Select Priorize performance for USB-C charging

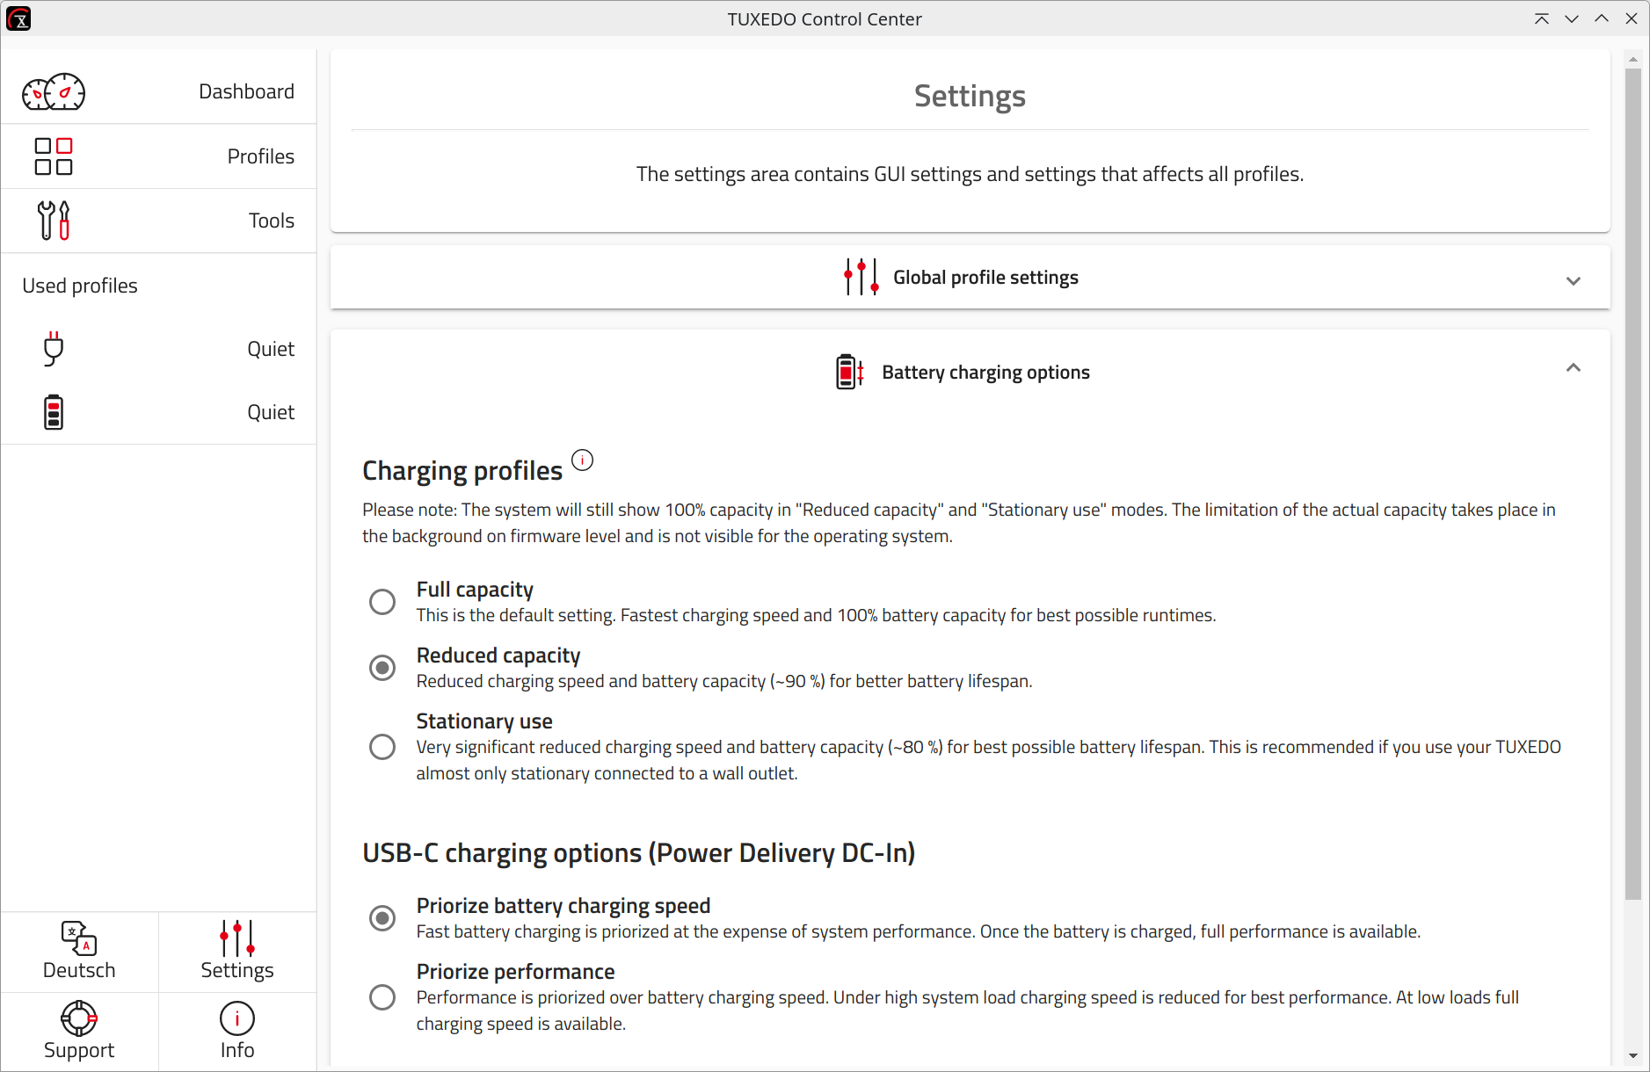(x=382, y=996)
